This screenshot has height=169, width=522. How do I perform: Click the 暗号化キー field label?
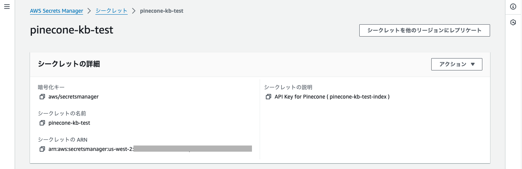51,87
